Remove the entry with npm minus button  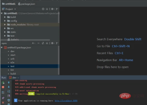click(38, 43)
